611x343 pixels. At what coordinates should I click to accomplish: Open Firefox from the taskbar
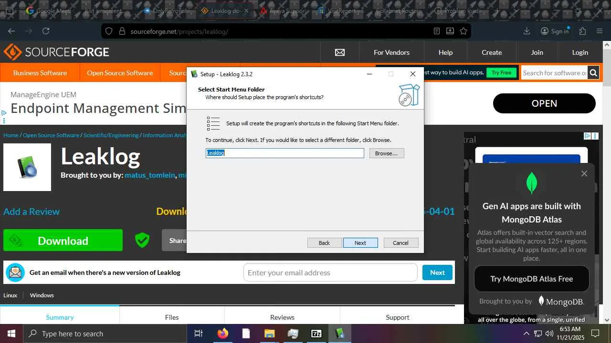coord(223,333)
